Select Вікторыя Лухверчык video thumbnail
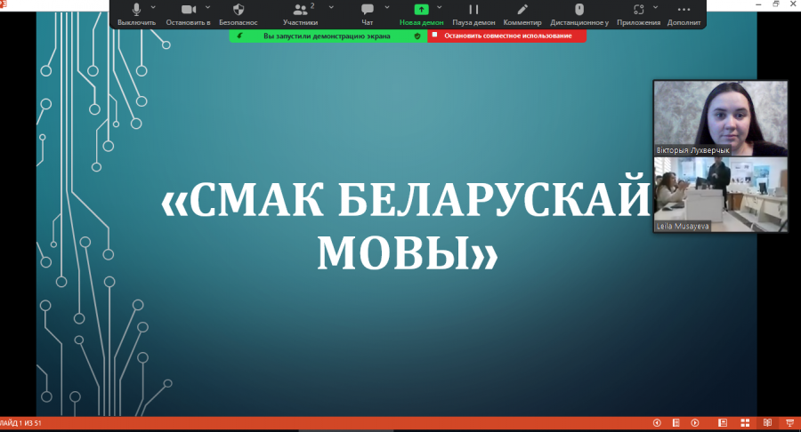This screenshot has width=801, height=432. coord(720,118)
